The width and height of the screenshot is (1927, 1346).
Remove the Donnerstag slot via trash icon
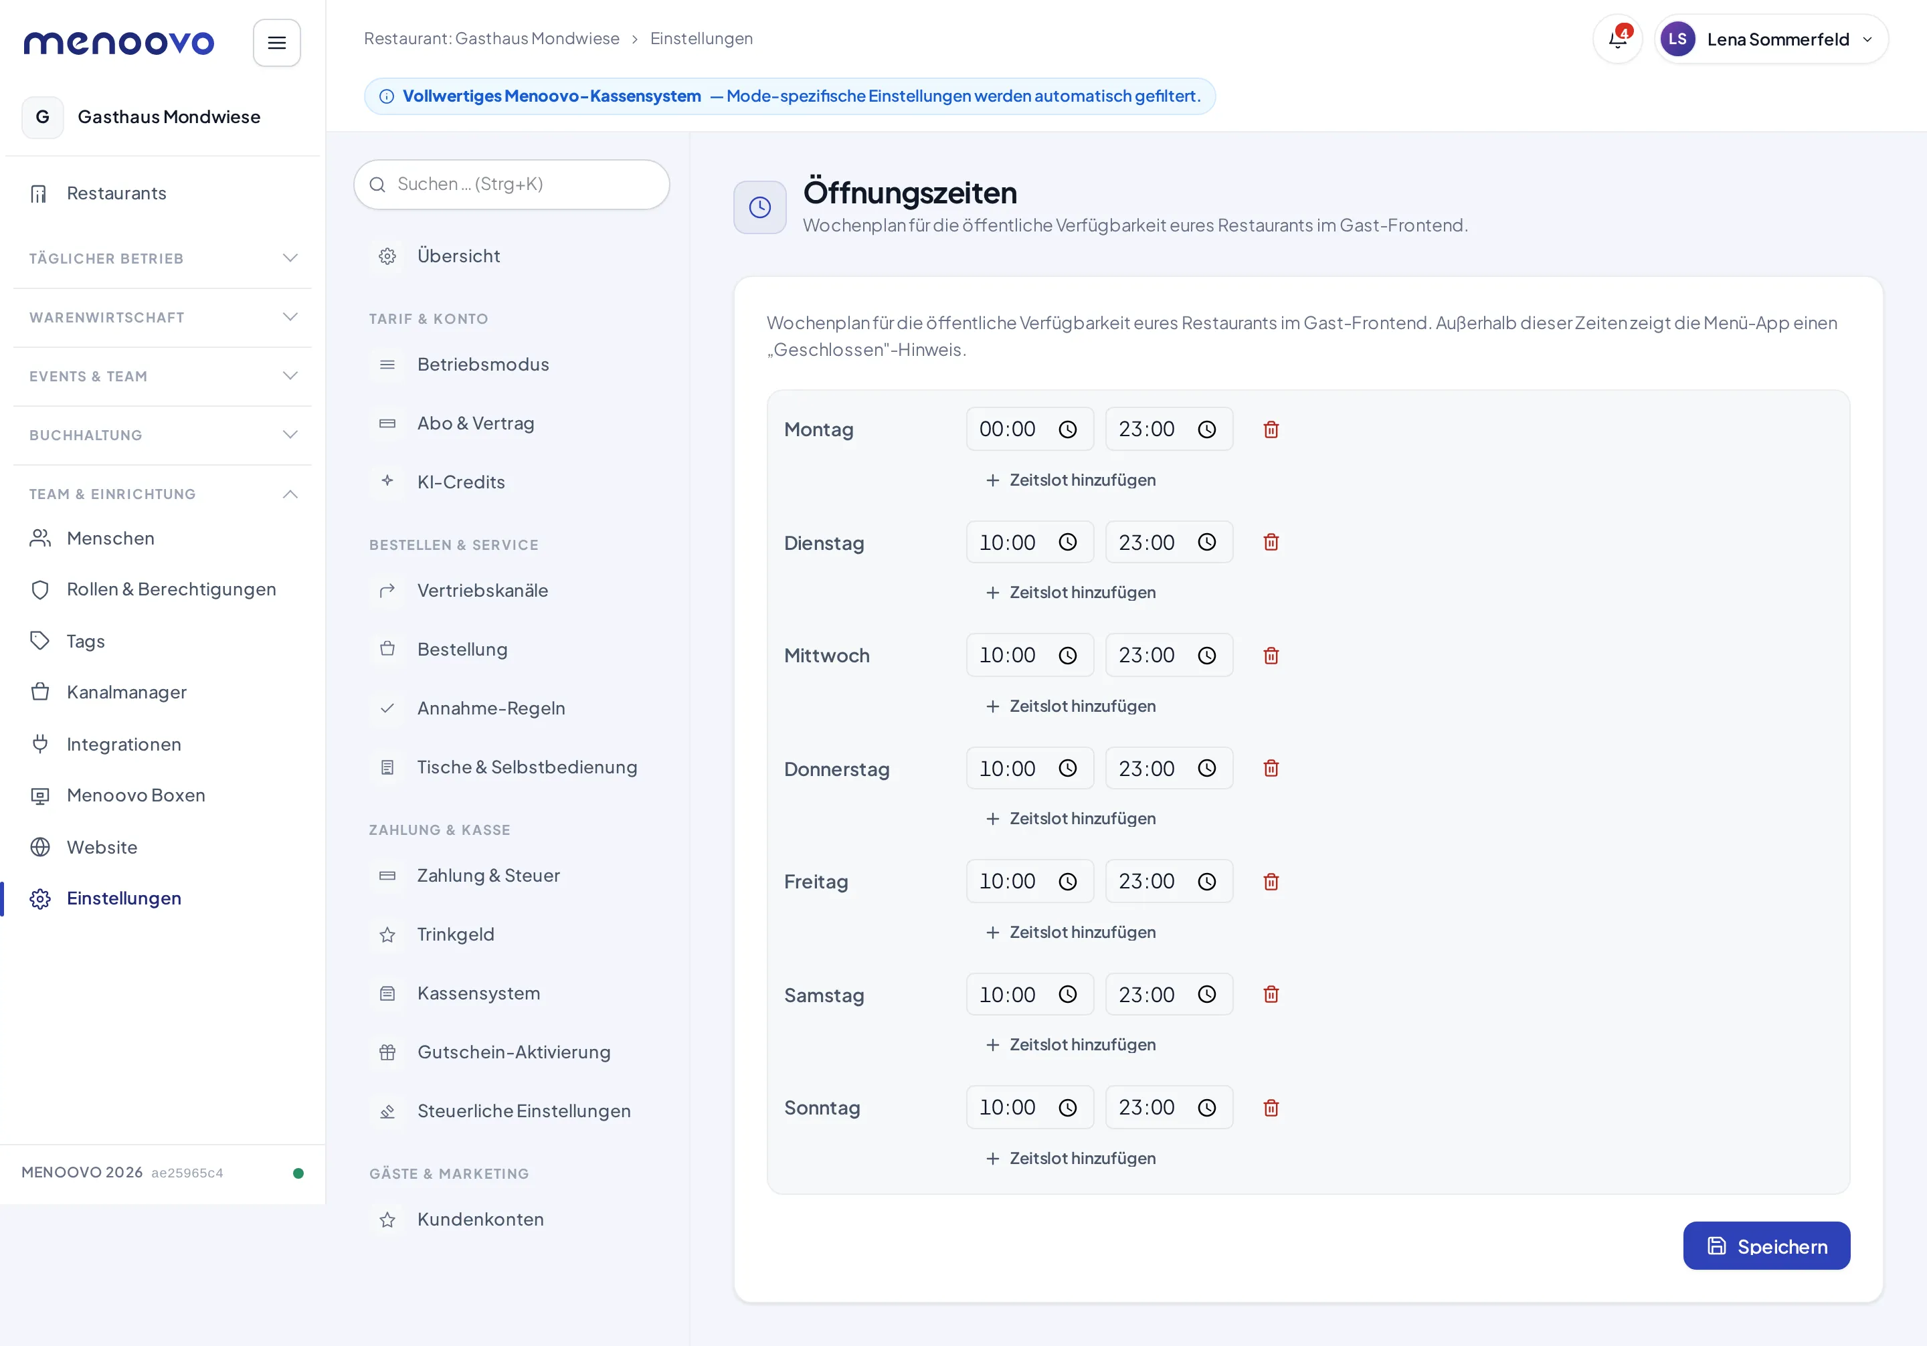[x=1271, y=768]
